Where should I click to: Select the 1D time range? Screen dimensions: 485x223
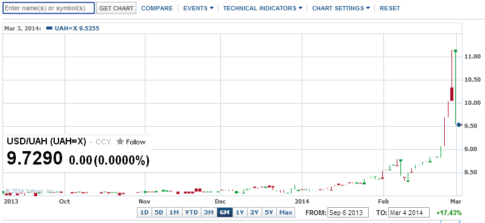point(144,213)
